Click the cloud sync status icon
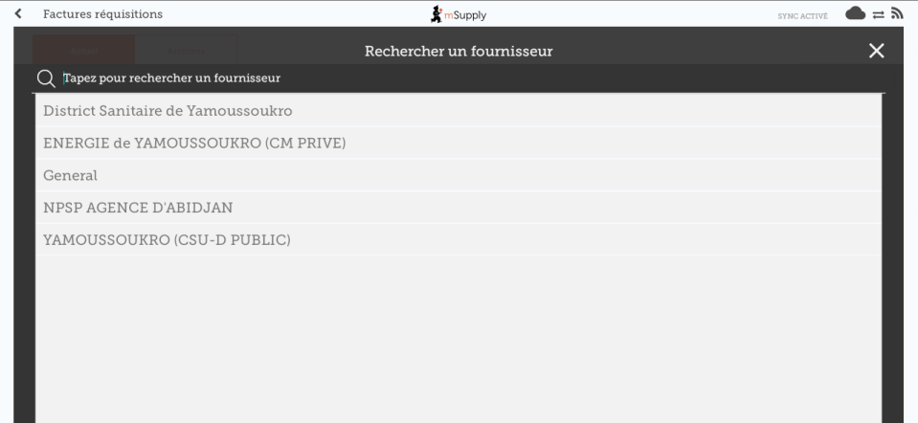The image size is (918, 423). (856, 13)
